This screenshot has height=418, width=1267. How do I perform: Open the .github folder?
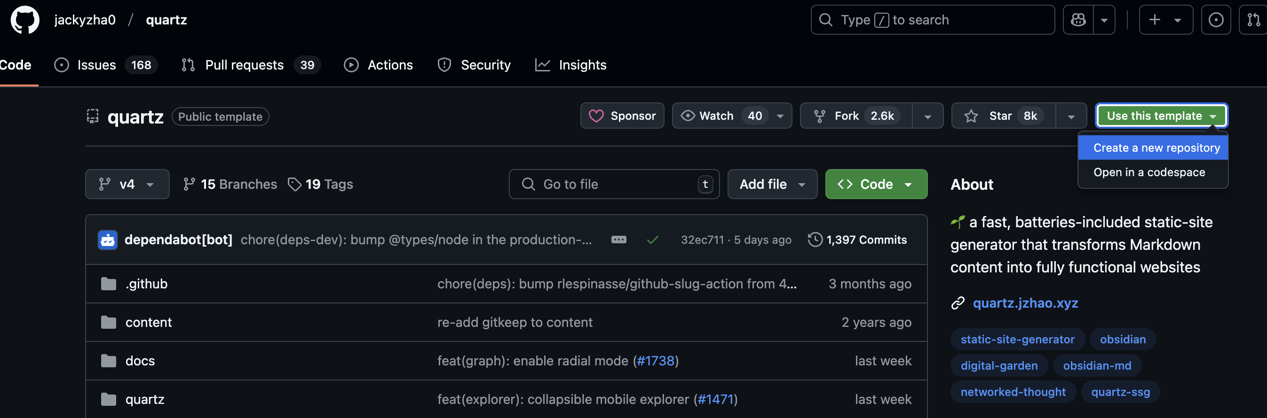click(x=146, y=284)
